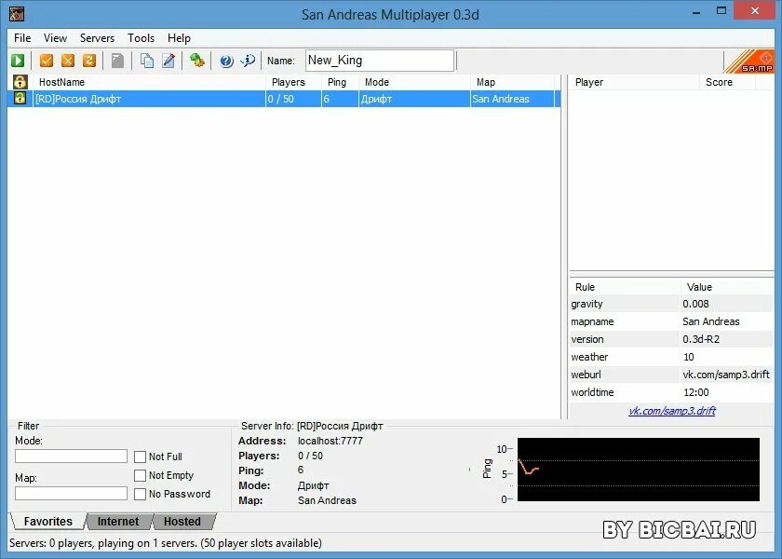
Task: Click the Mode filter input field
Action: coord(72,457)
